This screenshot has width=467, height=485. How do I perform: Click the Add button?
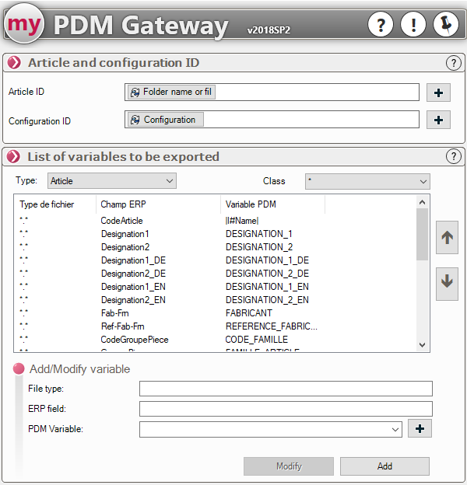[384, 466]
